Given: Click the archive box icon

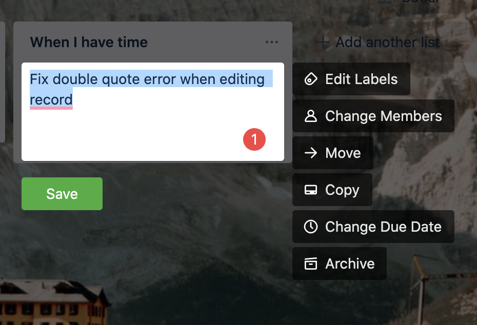Looking at the screenshot, I should tap(311, 263).
